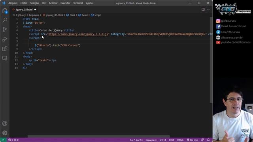Change indentation via Espaços: 4
The width and height of the screenshot is (253, 142).
click(x=151, y=140)
